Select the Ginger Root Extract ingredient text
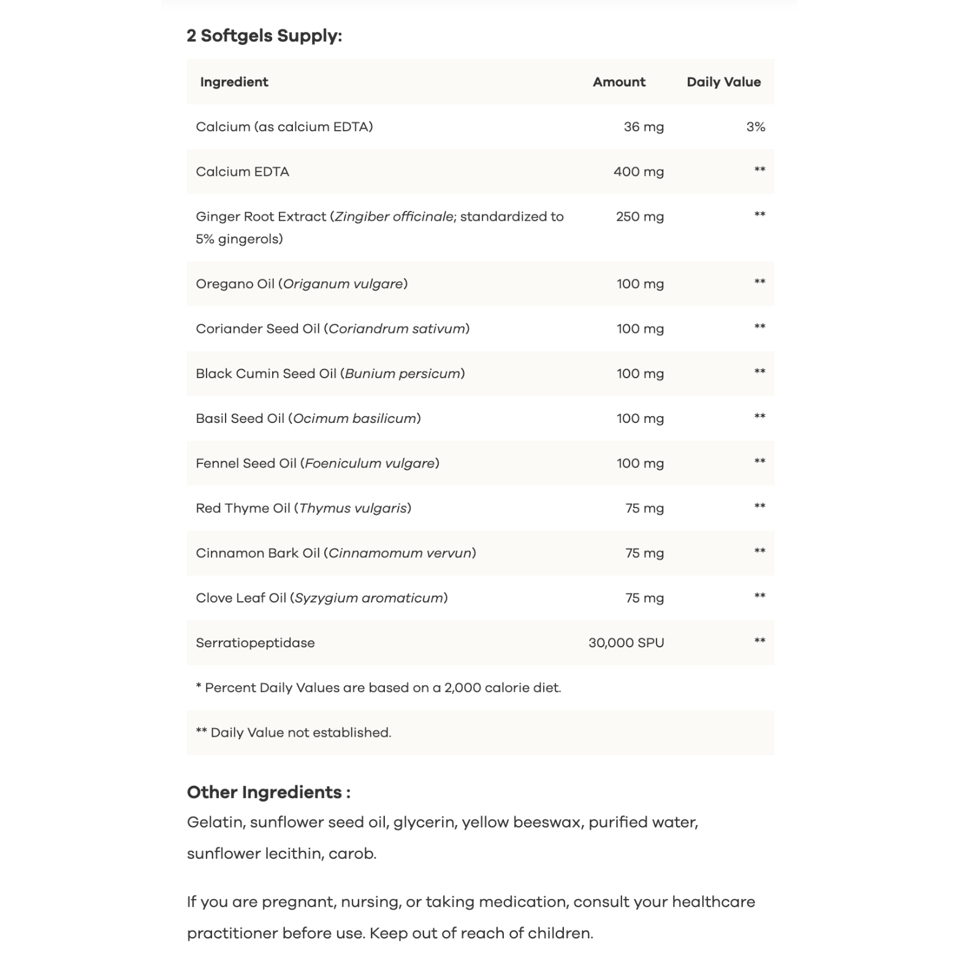 (379, 227)
